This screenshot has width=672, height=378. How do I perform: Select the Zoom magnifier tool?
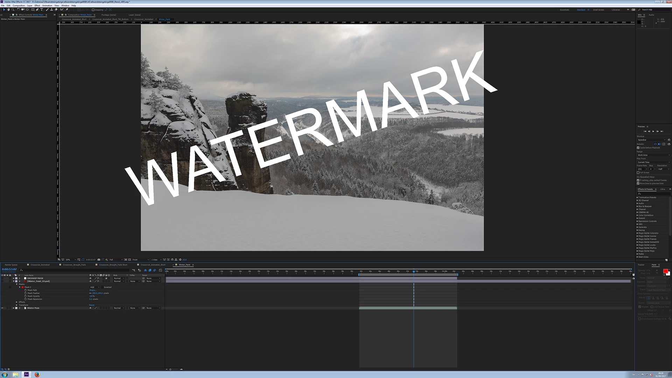pos(13,10)
